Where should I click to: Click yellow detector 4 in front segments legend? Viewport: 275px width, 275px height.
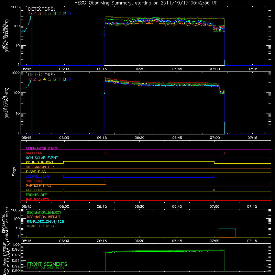(x=45, y=14)
